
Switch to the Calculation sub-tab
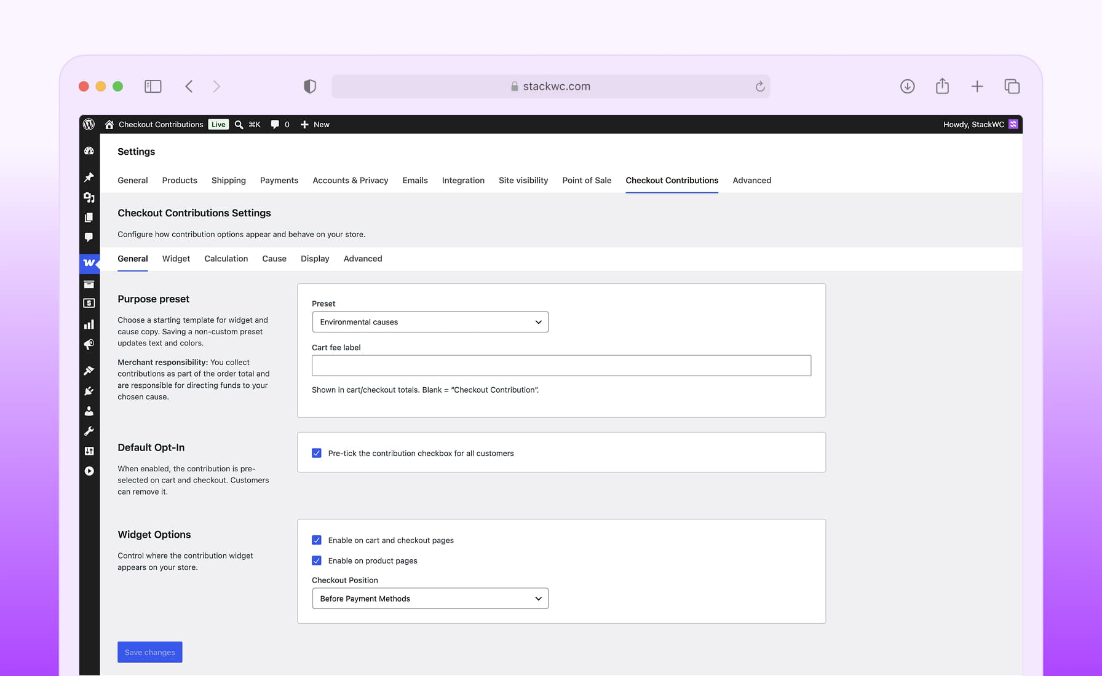point(226,259)
